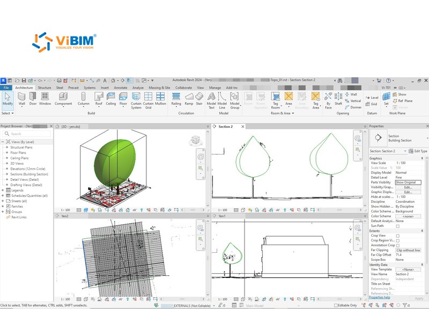The image size is (429, 322).
Task: Expand the Legends tree node
Action: pyautogui.click(x=3, y=191)
